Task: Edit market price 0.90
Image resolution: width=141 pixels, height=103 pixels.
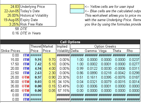Action: [49, 77]
